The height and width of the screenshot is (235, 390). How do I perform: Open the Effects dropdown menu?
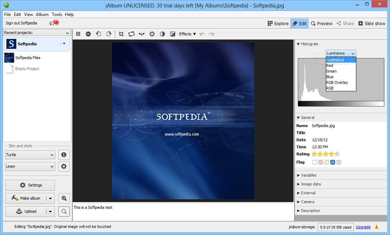click(x=187, y=34)
